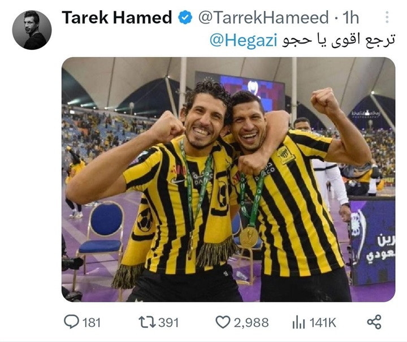Click the 181 replies count
This screenshot has width=407, height=342.
point(92,323)
